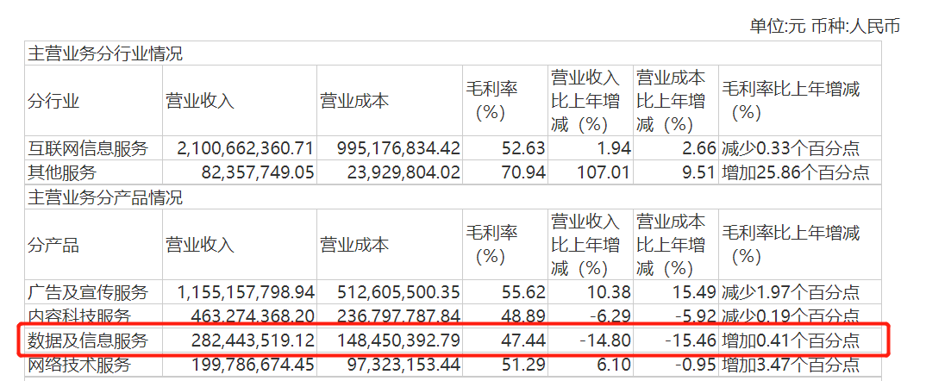The image size is (926, 381).
Task: Click cost change value '-5.92'
Action: click(x=695, y=316)
